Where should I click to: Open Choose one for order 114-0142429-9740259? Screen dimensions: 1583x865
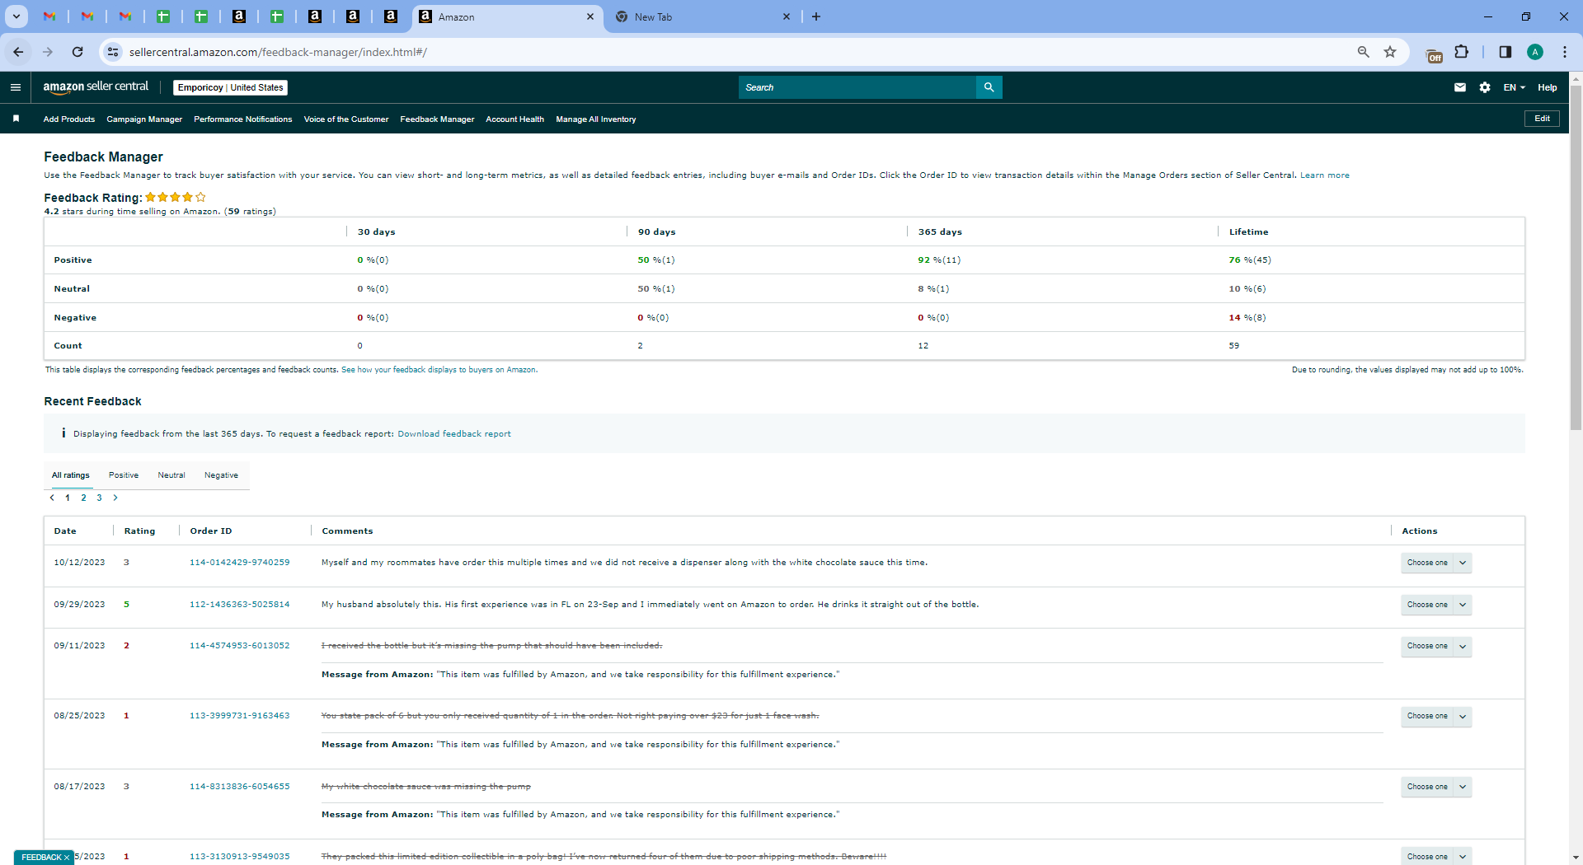tap(1436, 563)
